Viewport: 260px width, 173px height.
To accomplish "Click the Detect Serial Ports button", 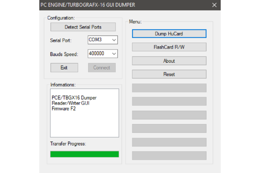I will [x=83, y=27].
